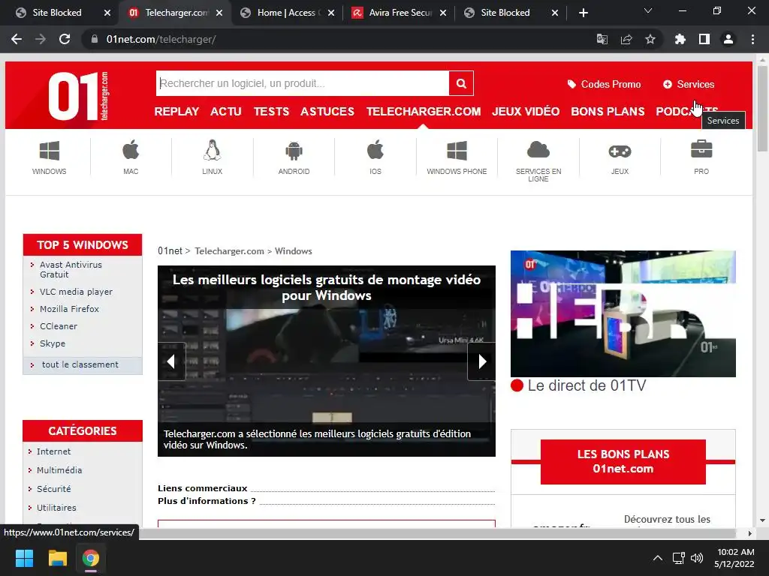The image size is (769, 576).
Task: Open Internet category link
Action: tap(53, 451)
